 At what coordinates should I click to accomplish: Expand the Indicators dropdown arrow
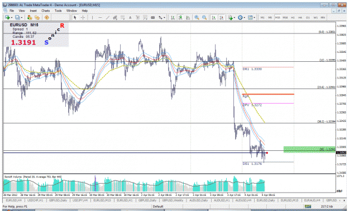(x=235, y=17)
